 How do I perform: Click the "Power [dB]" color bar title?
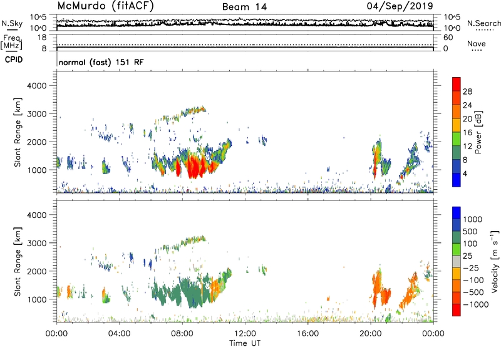coord(478,132)
